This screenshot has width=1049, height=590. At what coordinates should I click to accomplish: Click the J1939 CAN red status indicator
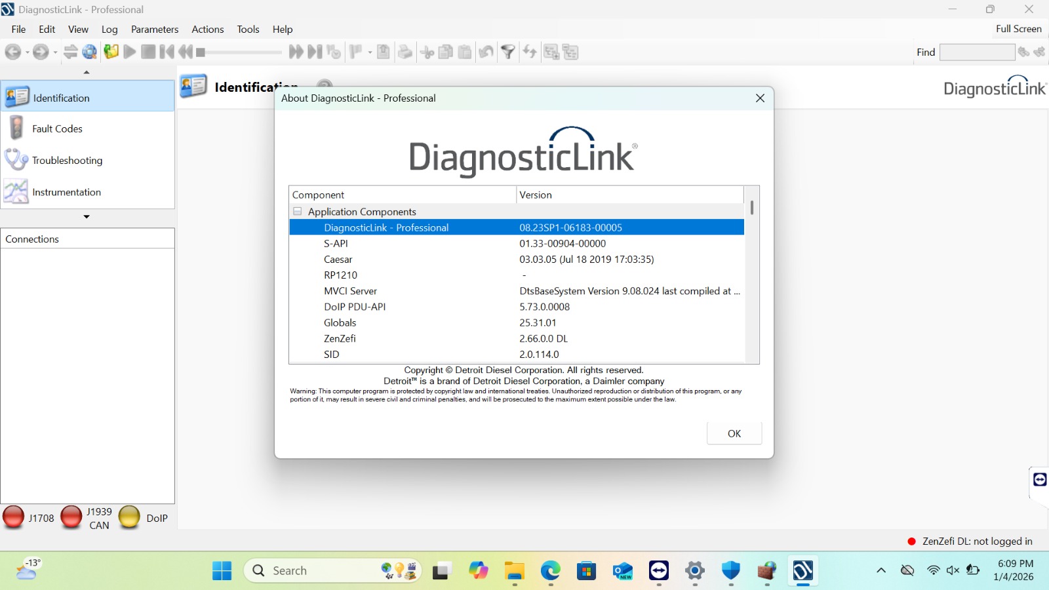click(x=71, y=517)
